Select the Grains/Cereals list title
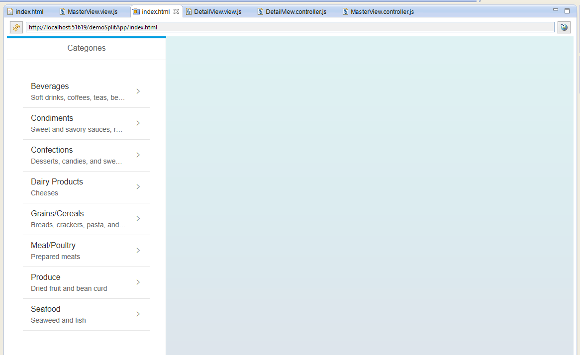Image resolution: width=580 pixels, height=355 pixels. tap(57, 213)
